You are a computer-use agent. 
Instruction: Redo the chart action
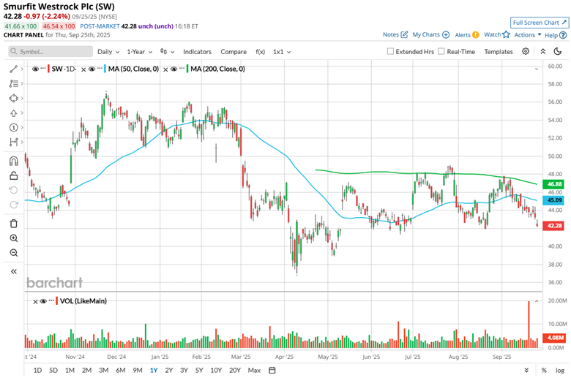point(13,205)
